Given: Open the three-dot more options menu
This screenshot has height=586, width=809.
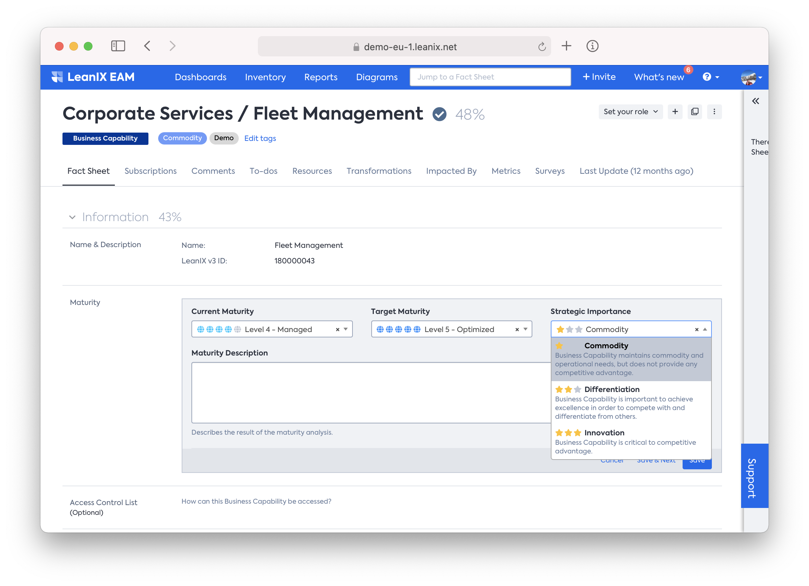Looking at the screenshot, I should 714,112.
